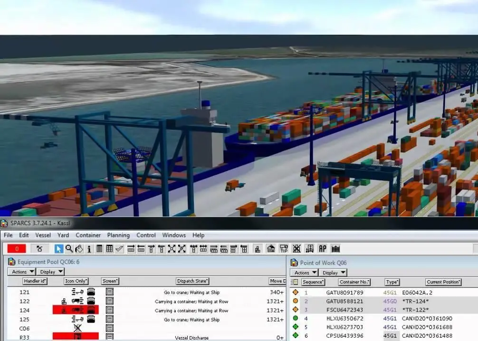Click green circle marker of sequence 4
478x341 pixels.
296,318
